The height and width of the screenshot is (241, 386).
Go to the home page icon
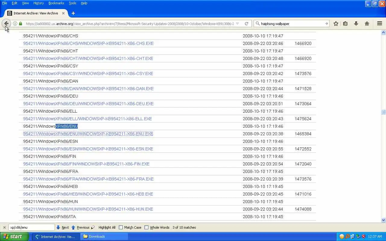tap(367, 23)
